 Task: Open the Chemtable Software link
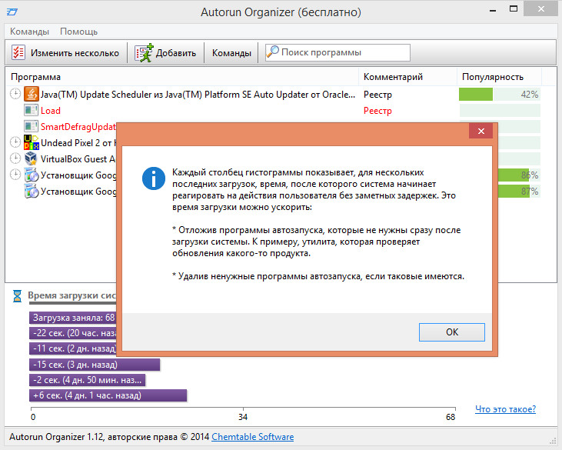[x=253, y=437]
